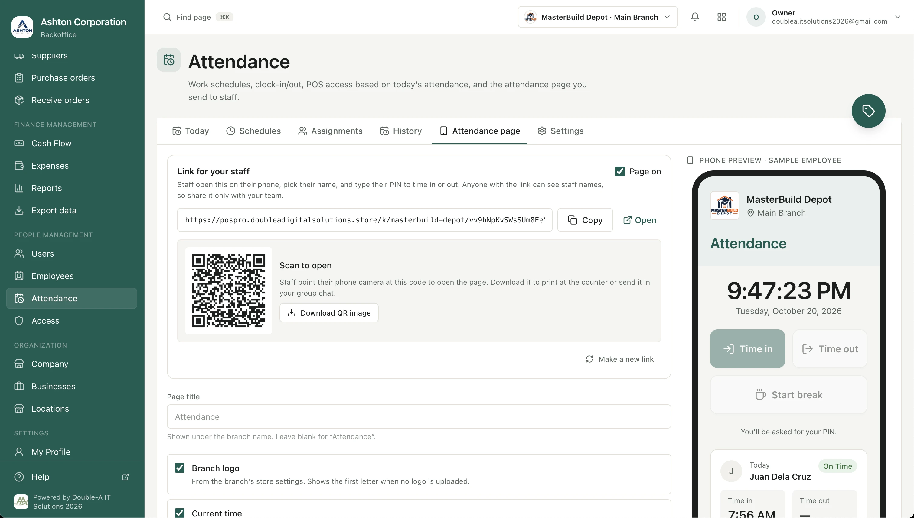Switch to the Schedules tab
Screen dimensions: 914x518
253,131
